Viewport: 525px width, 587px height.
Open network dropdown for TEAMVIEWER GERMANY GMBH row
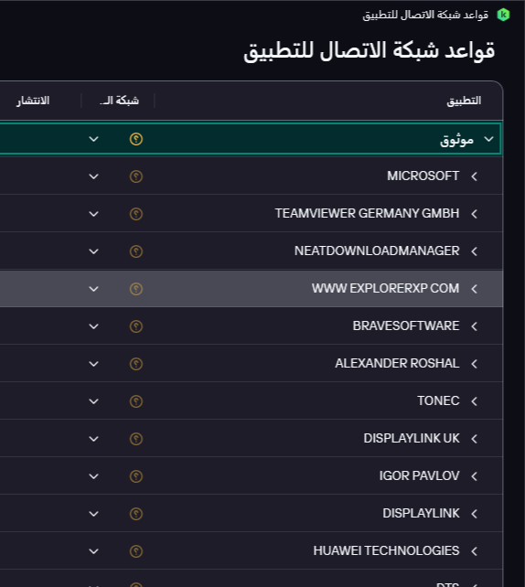[x=93, y=214]
